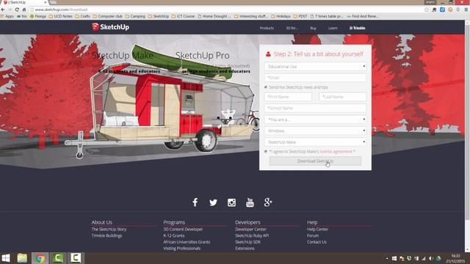Open the Chrome menu icon

tap(466, 10)
